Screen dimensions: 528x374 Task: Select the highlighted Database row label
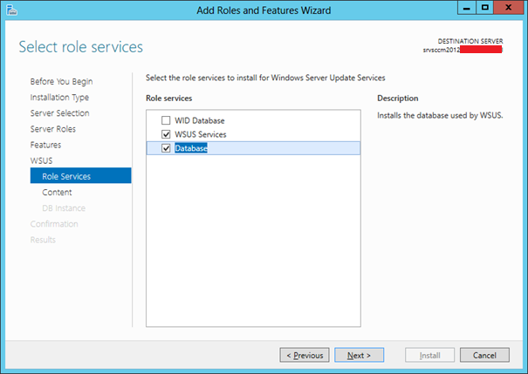(191, 148)
